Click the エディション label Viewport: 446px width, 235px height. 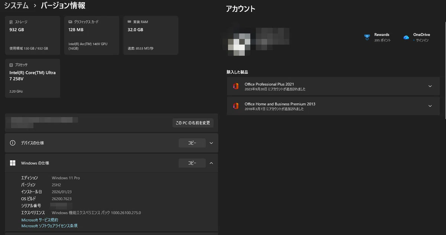(x=29, y=178)
